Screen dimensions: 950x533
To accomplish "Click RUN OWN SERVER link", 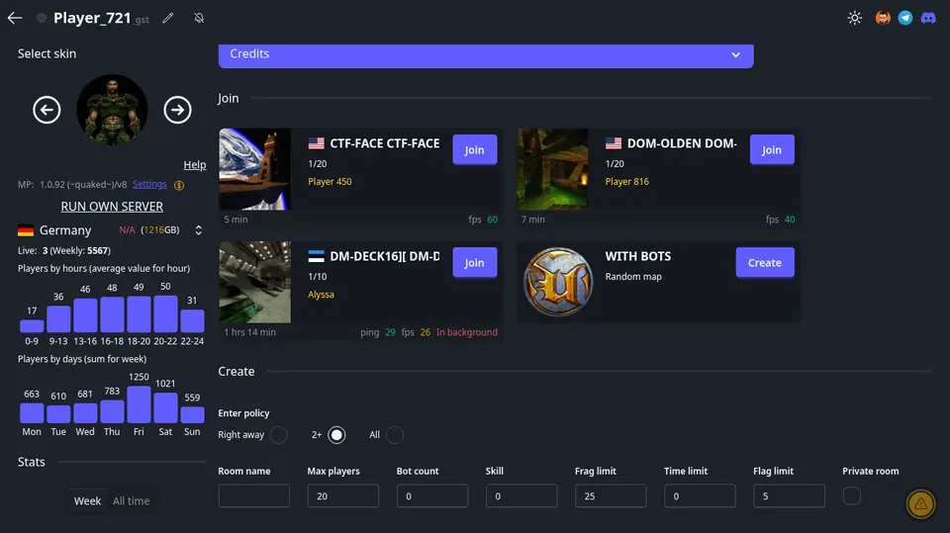I will 112,207.
